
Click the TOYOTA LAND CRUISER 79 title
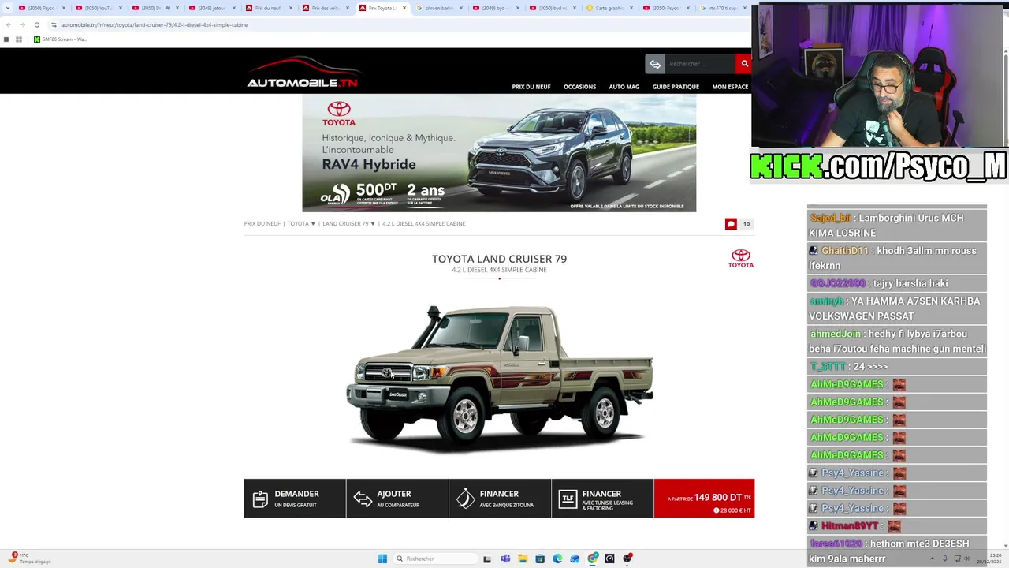click(x=499, y=259)
